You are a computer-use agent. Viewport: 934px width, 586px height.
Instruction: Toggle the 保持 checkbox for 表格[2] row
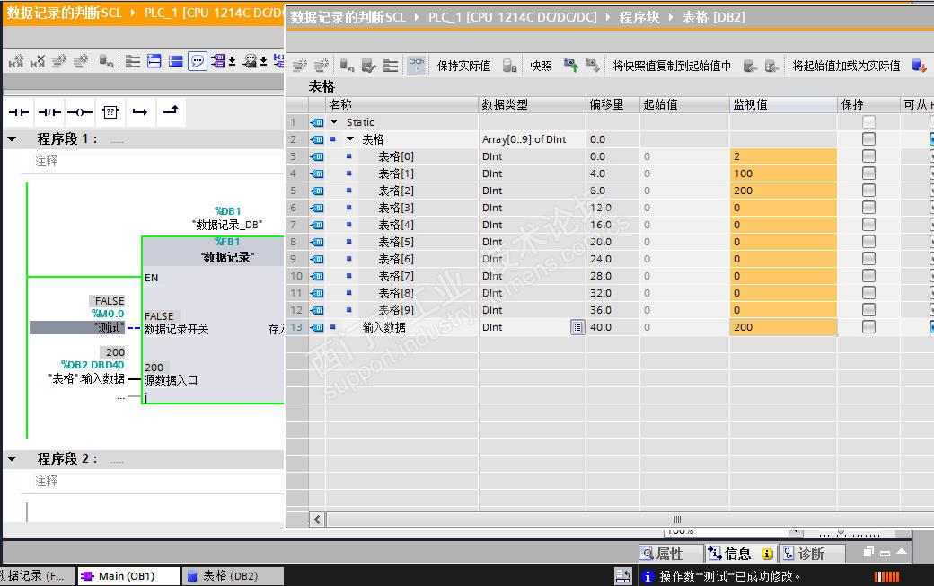(x=869, y=191)
